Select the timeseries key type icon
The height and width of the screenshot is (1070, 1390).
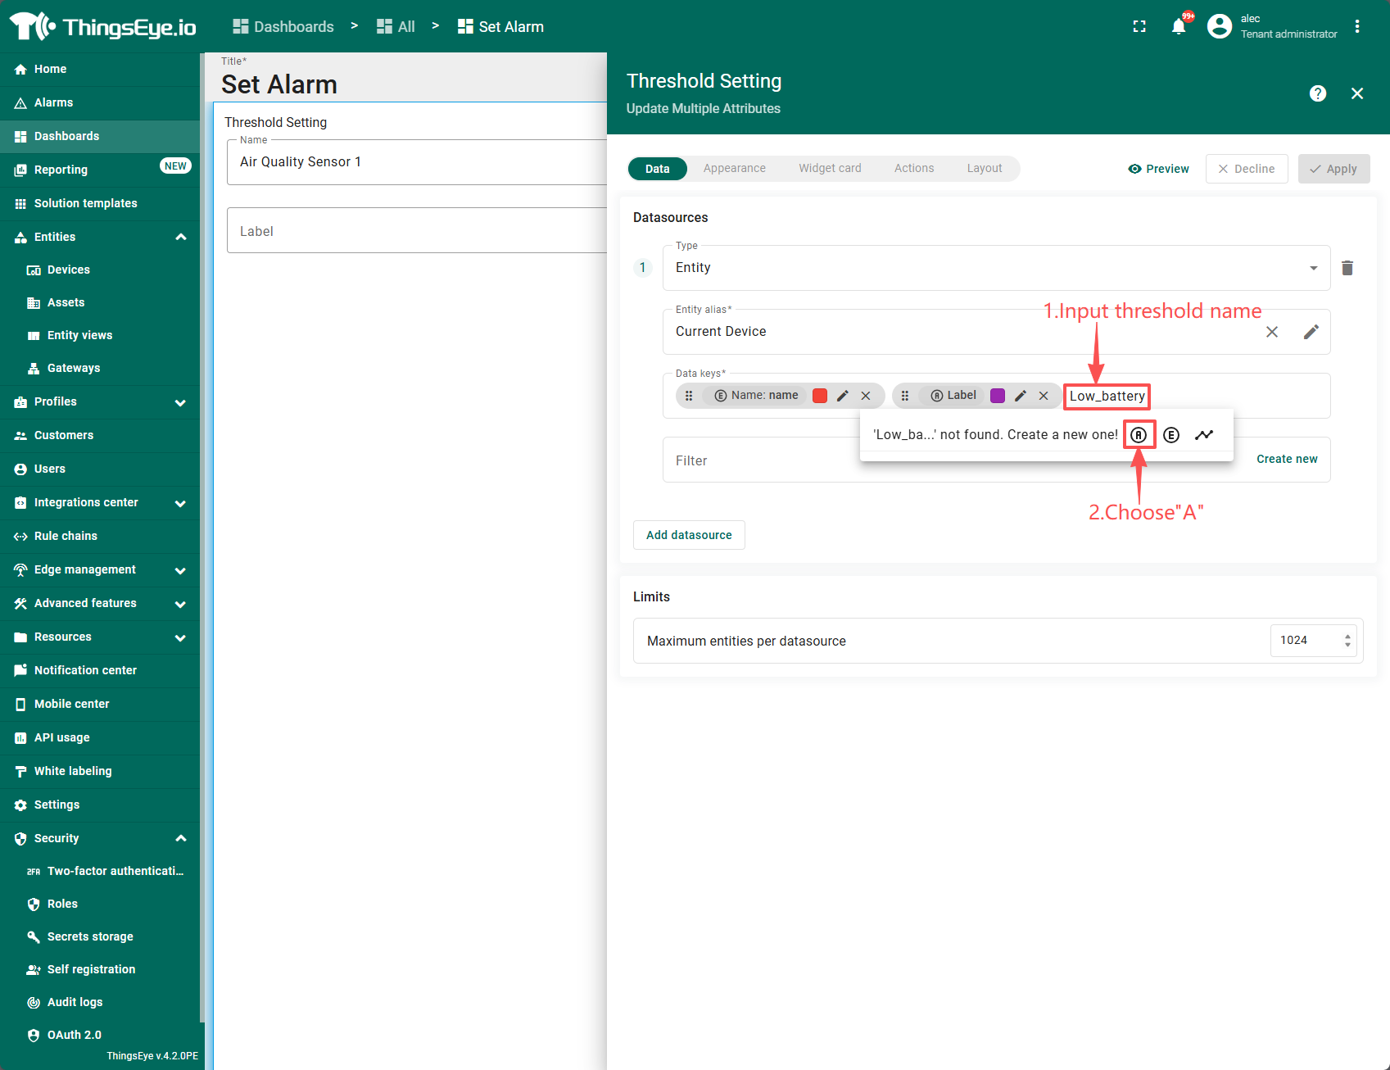(1203, 435)
